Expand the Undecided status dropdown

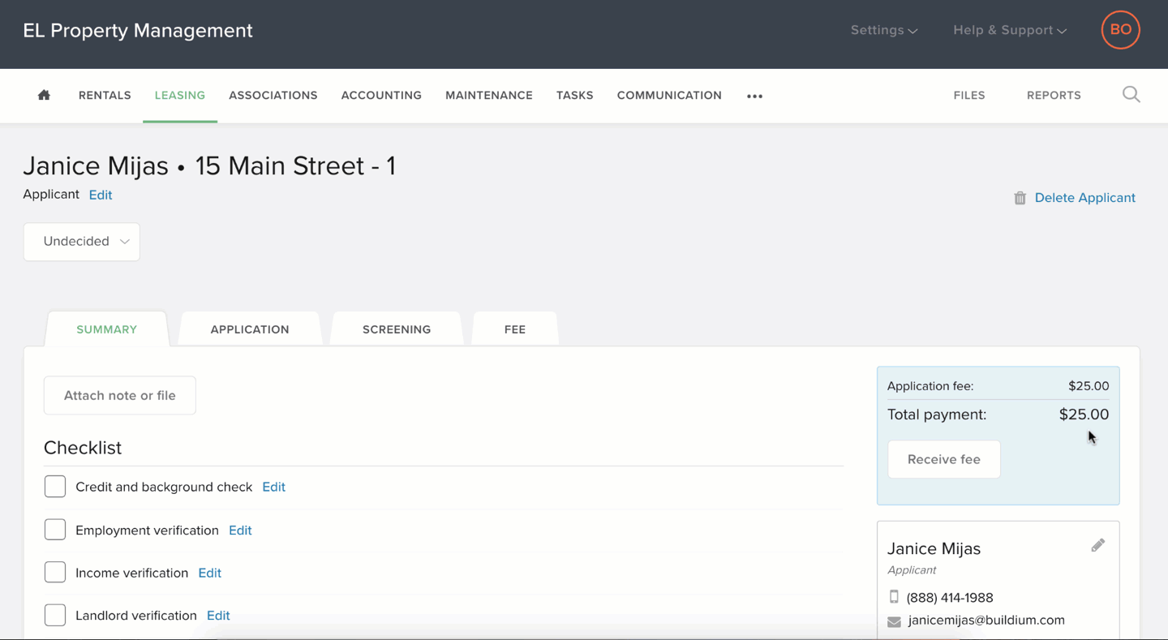(x=82, y=242)
